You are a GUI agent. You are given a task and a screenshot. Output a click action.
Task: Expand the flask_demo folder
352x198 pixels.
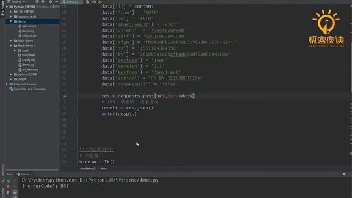point(11,41)
